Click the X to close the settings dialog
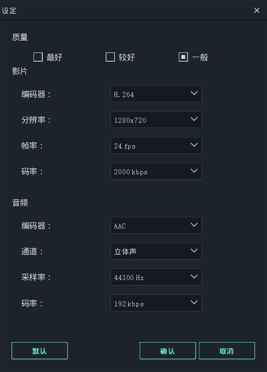267x372 pixels. coord(257,10)
